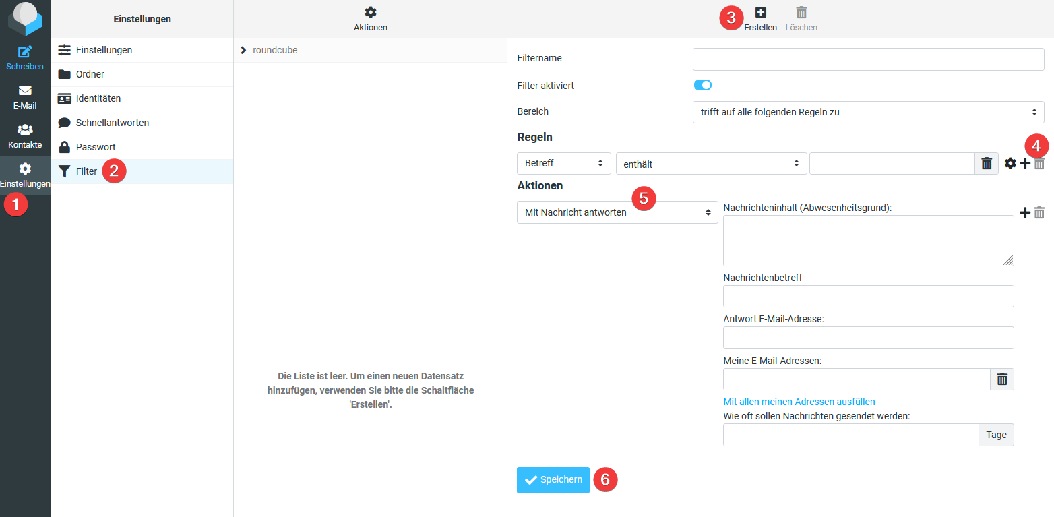1054x517 pixels.
Task: Add a new rule with plus icon
Action: pos(1024,163)
